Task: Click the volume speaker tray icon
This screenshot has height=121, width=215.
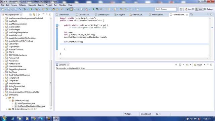Action: coord(191,119)
